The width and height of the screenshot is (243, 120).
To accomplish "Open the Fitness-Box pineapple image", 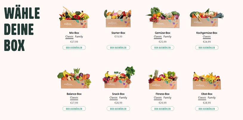I will (162, 80).
